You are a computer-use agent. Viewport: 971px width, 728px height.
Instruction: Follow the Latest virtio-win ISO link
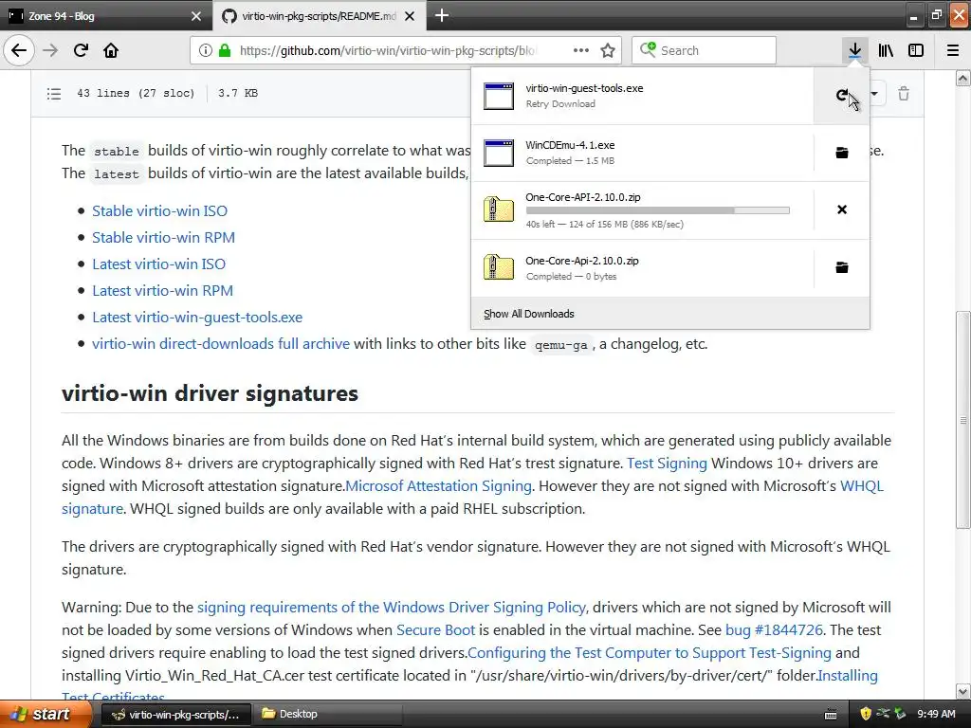[x=158, y=264]
